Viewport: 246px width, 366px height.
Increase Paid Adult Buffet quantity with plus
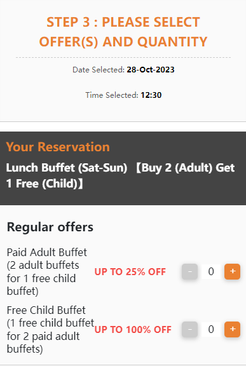click(x=232, y=271)
